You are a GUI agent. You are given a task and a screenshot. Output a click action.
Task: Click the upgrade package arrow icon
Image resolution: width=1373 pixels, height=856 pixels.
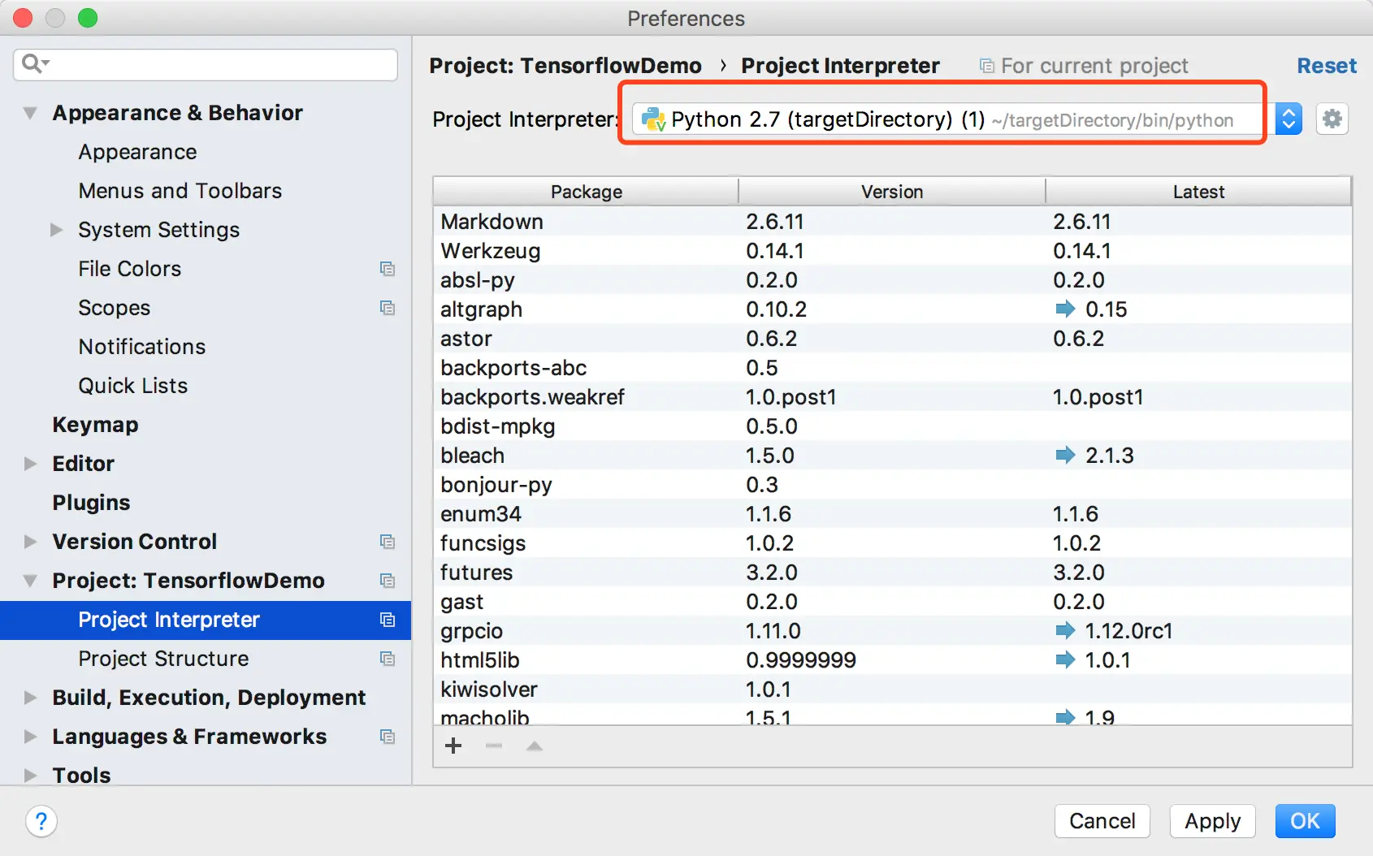tap(534, 746)
